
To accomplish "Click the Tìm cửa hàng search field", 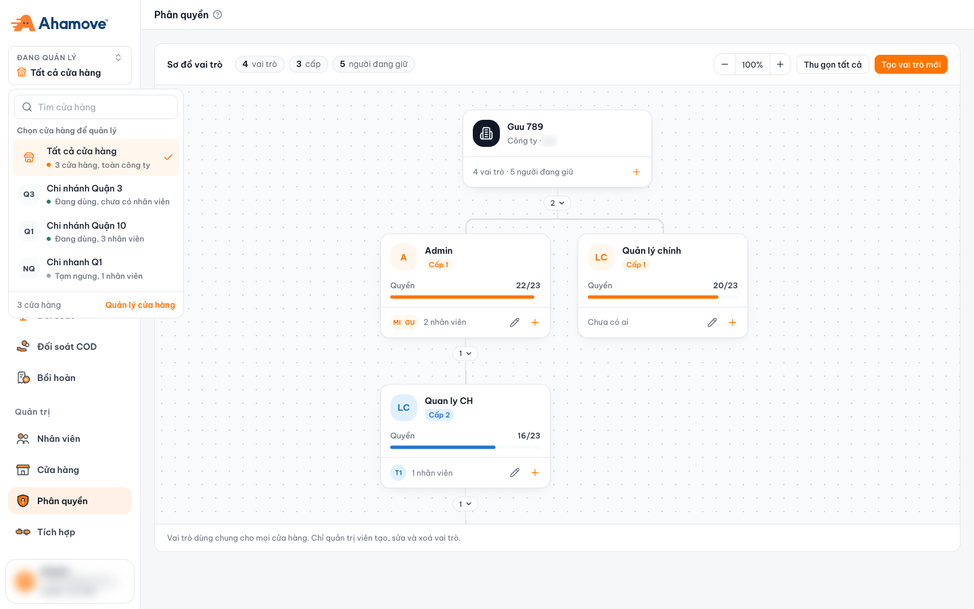I will coord(96,107).
